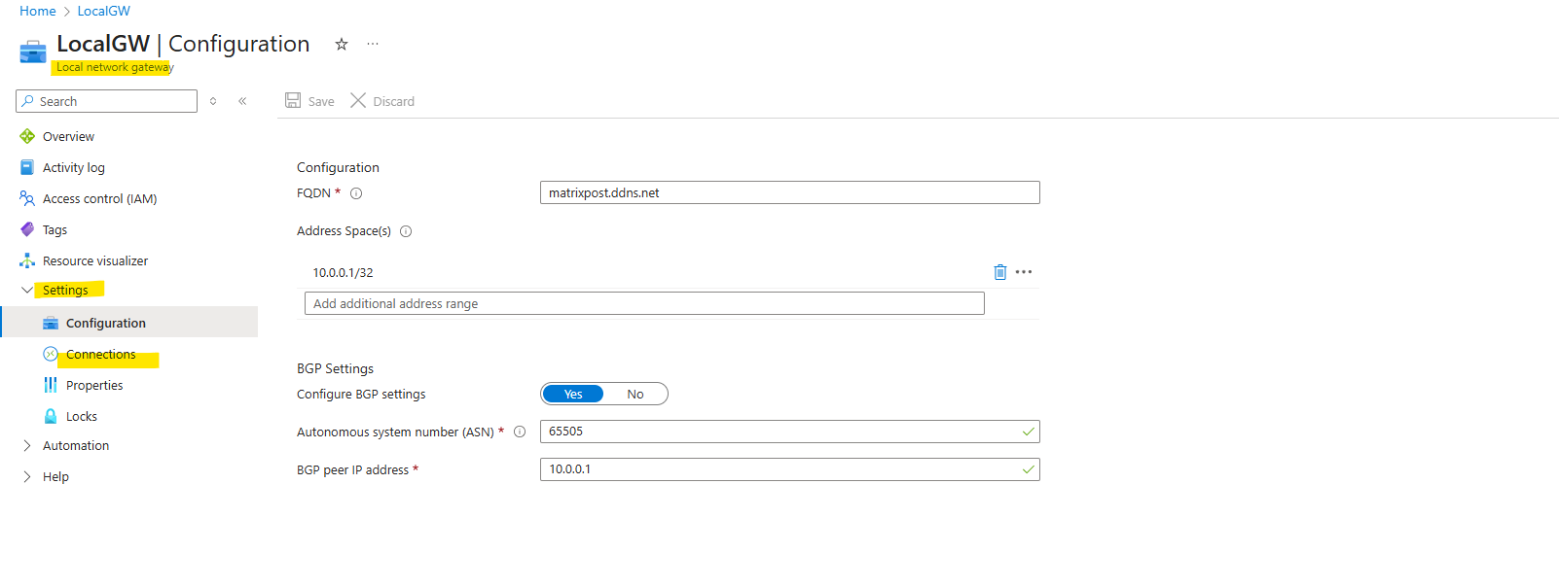Open Connections in the Settings menu

[x=100, y=355]
